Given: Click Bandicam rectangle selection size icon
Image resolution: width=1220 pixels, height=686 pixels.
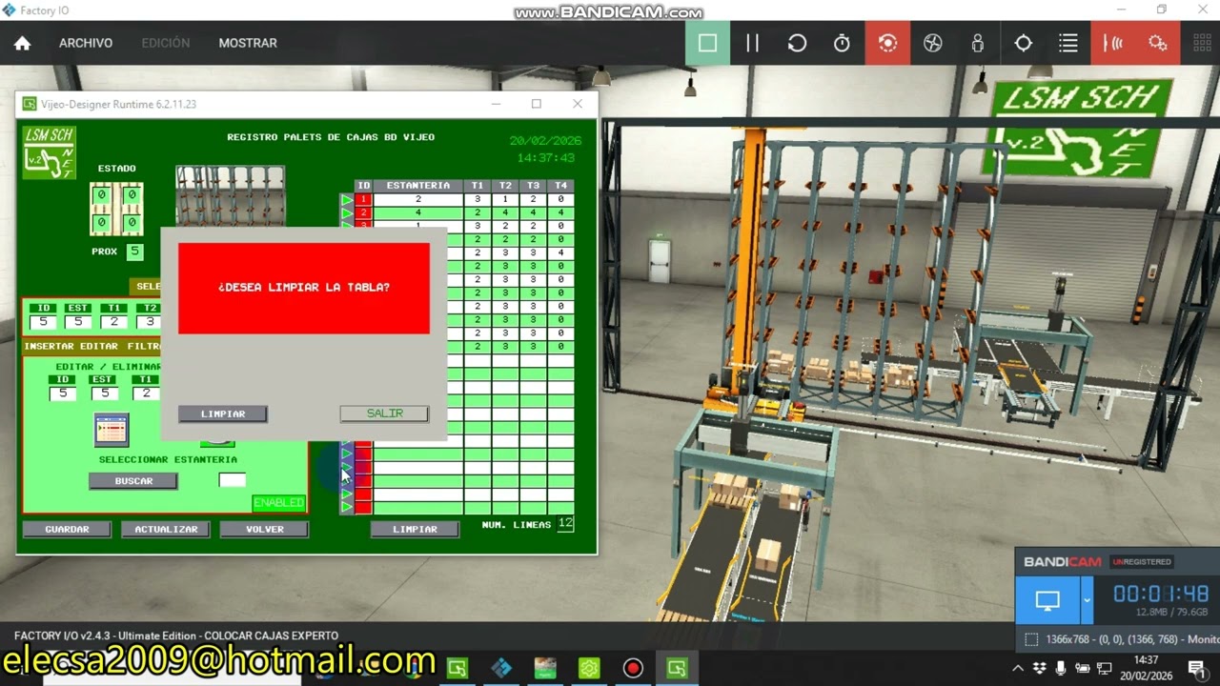Looking at the screenshot, I should point(1031,639).
